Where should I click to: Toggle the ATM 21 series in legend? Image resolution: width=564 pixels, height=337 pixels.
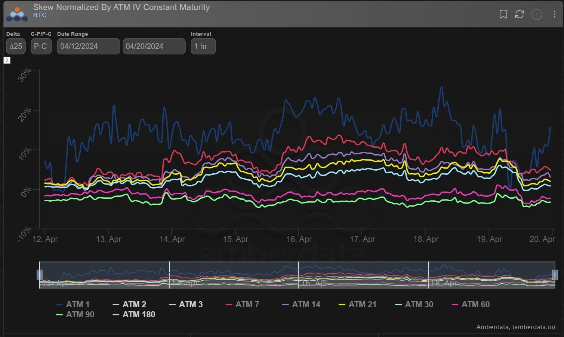click(x=357, y=304)
